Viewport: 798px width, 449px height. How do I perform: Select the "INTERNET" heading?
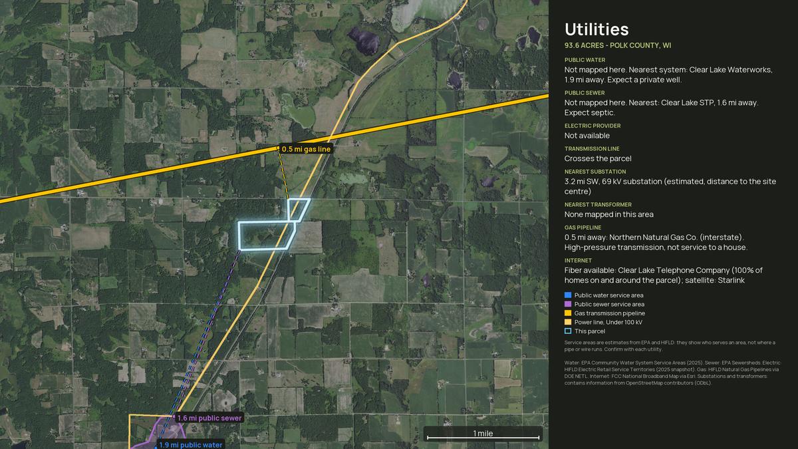pos(578,261)
